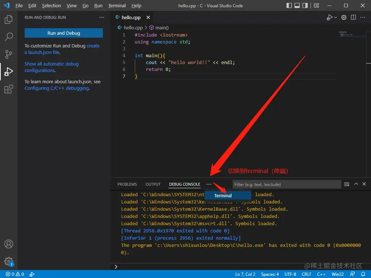
Task: Toggle secondary side bar layout icon
Action: click(x=305, y=5)
